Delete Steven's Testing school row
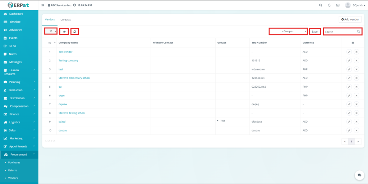Screen dimensions: 368x184 coord(356,113)
